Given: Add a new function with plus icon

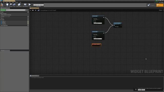Looking at the screenshot, I should [x=28, y=16].
